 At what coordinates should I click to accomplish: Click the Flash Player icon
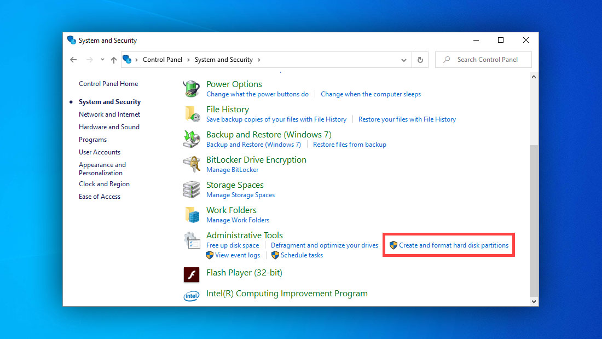[191, 274]
